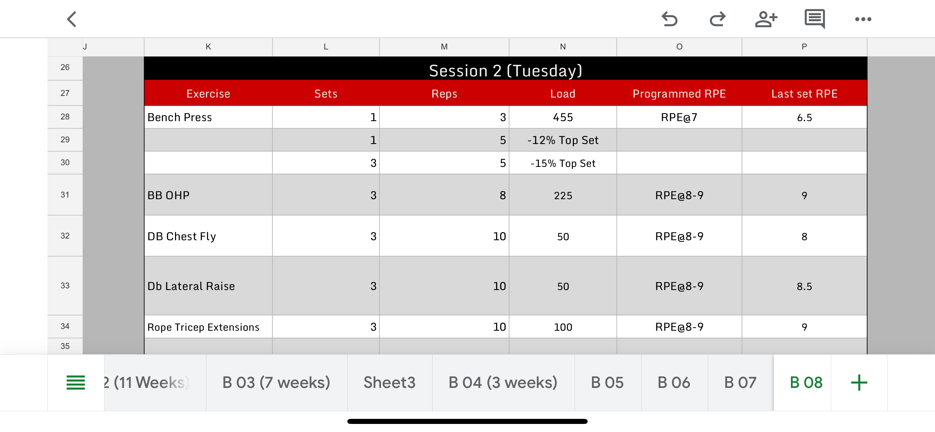Select the 455 load cell
This screenshot has width=935, height=432.
tap(563, 117)
